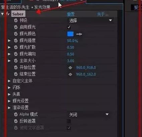
Task: Pick glow color with eyedropper tool
Action: (79, 34)
